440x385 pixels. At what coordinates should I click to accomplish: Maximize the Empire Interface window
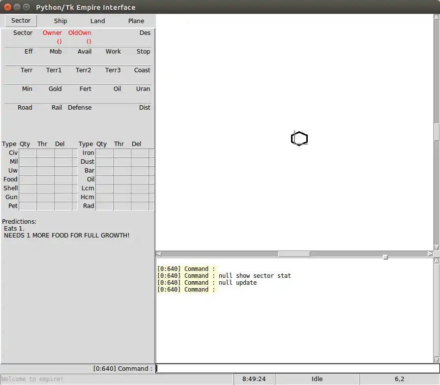pos(26,7)
